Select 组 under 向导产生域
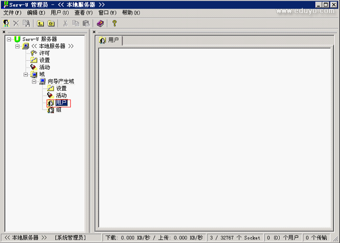340x243 pixels. click(x=59, y=110)
